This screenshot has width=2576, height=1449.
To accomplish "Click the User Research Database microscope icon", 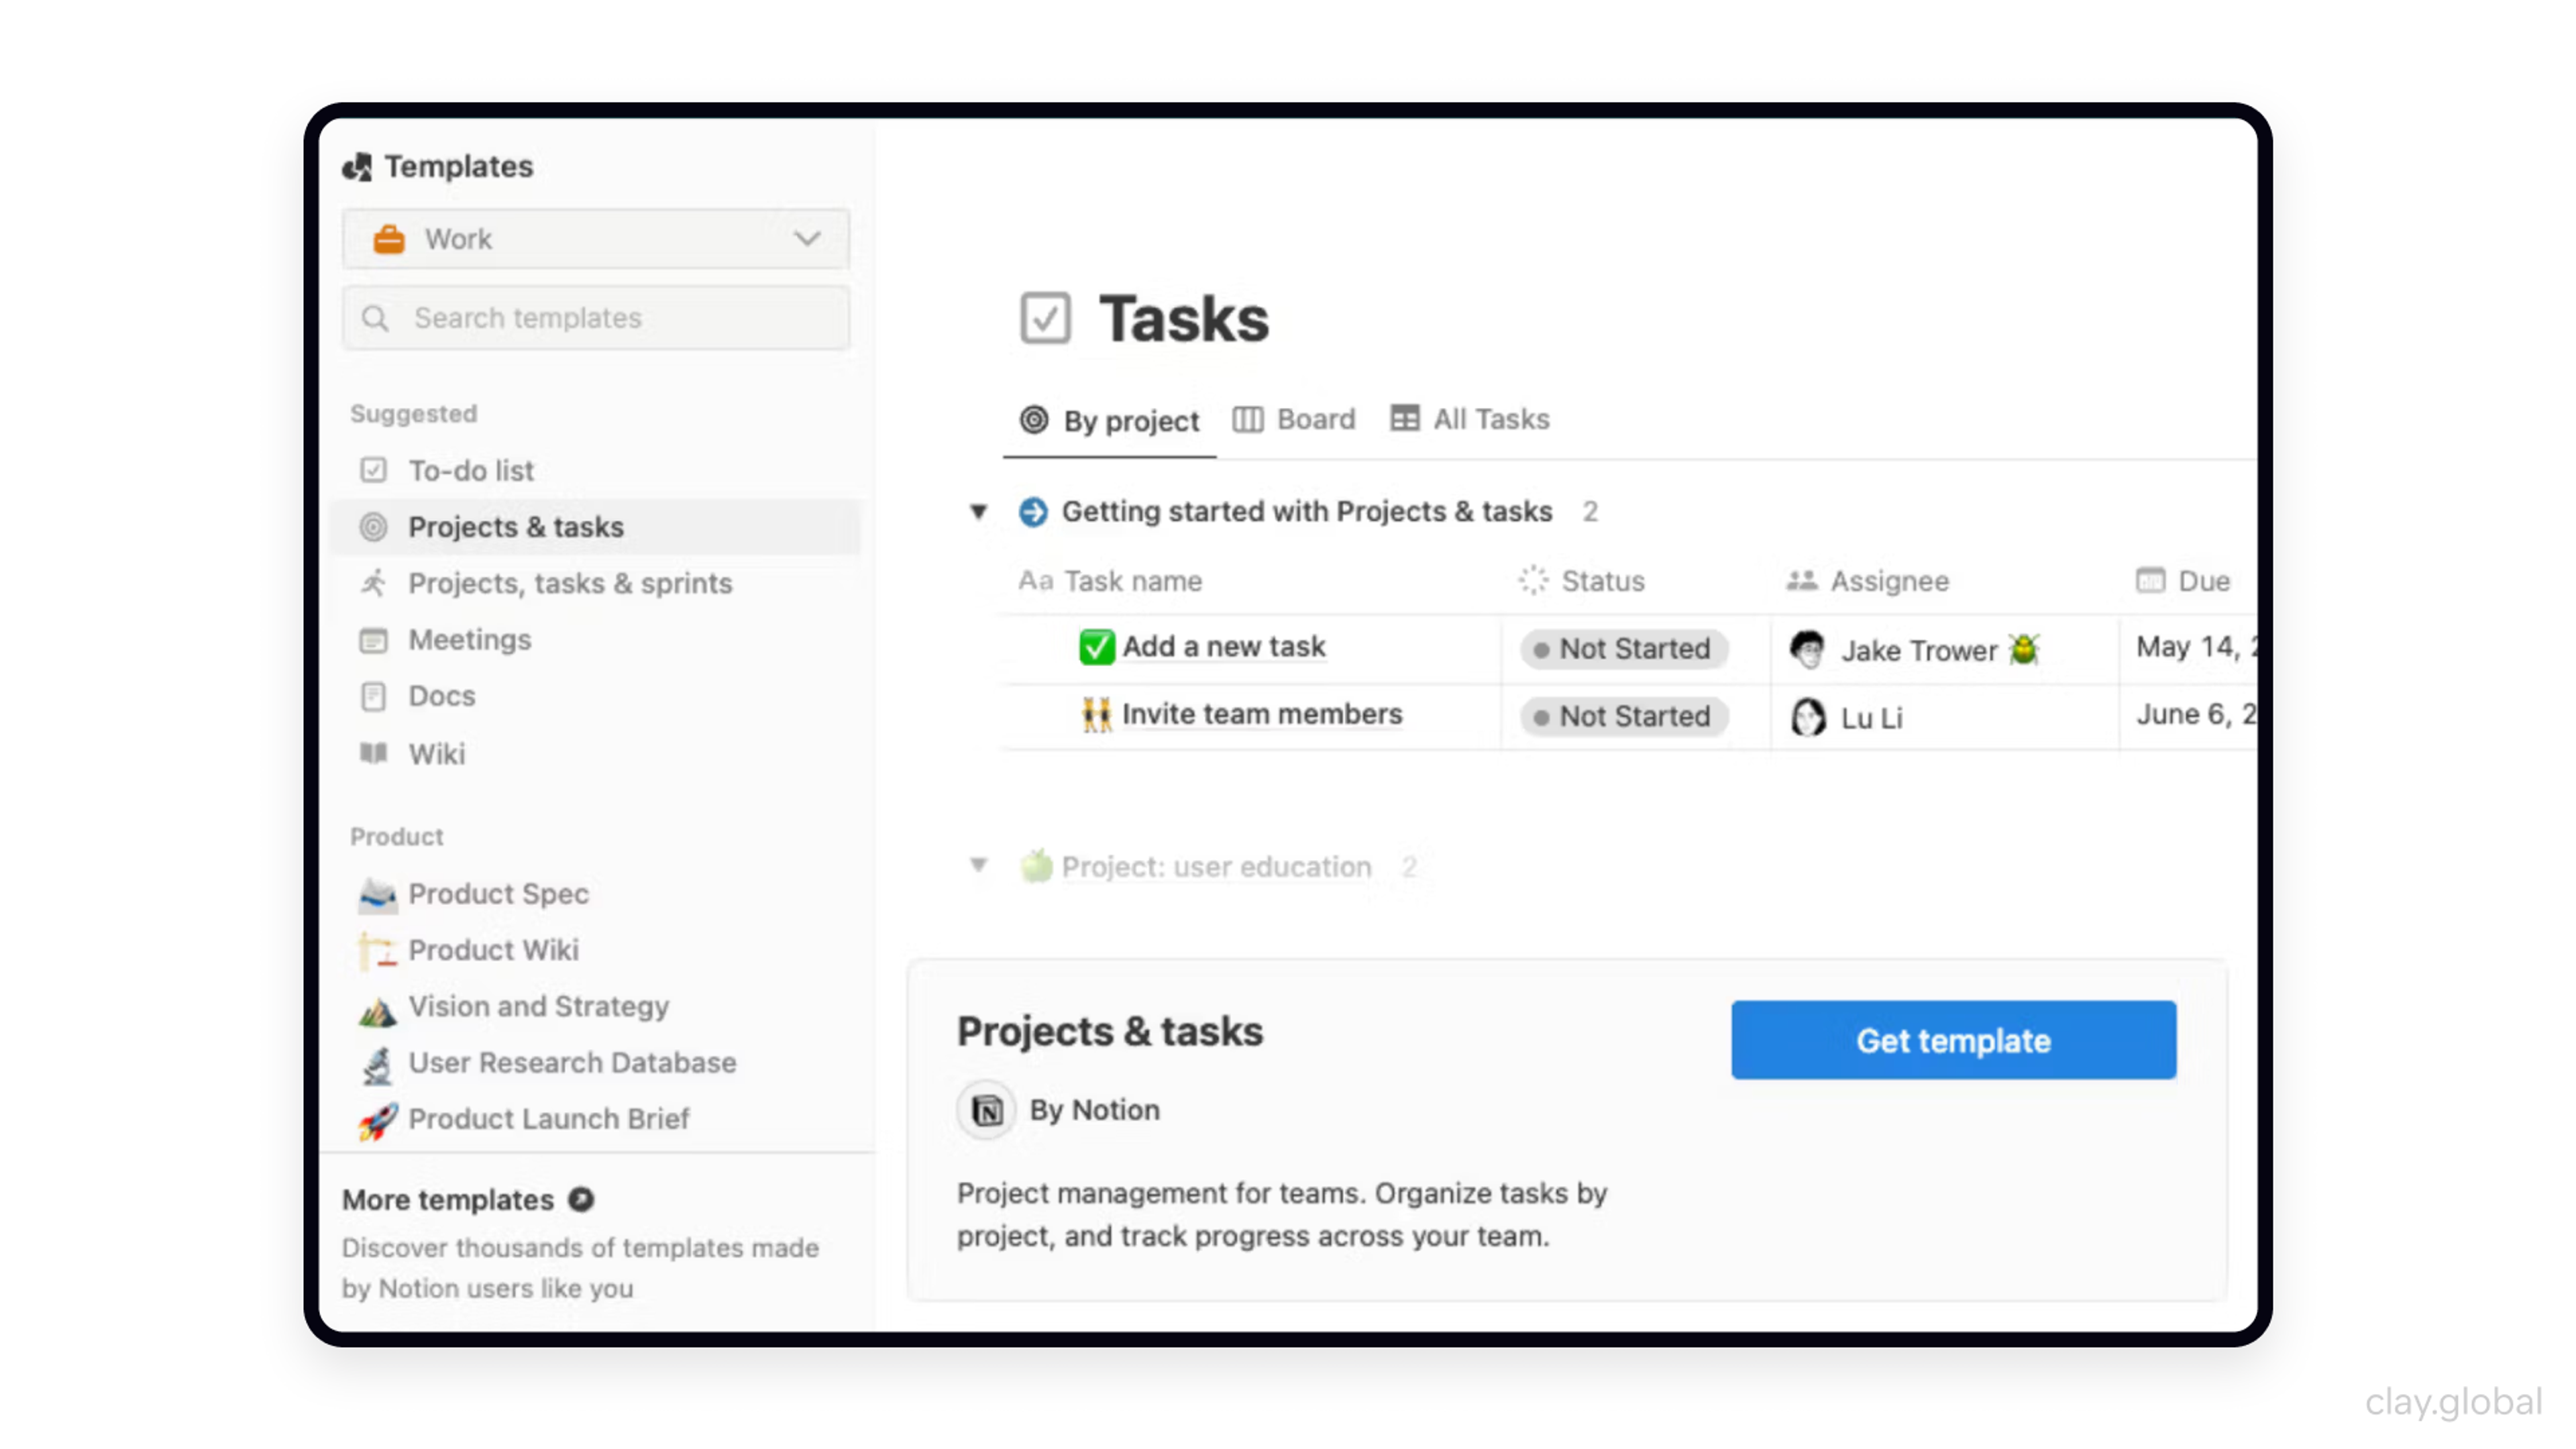I will coord(377,1064).
